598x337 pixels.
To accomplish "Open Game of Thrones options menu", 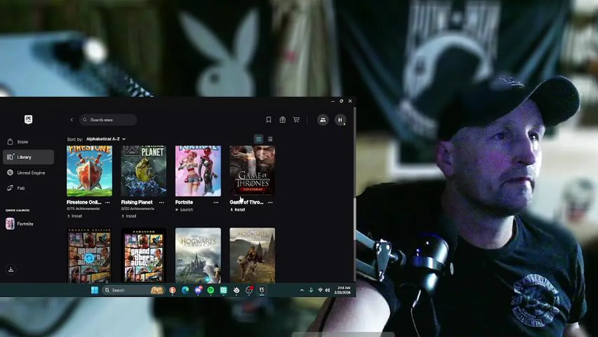I will point(270,202).
